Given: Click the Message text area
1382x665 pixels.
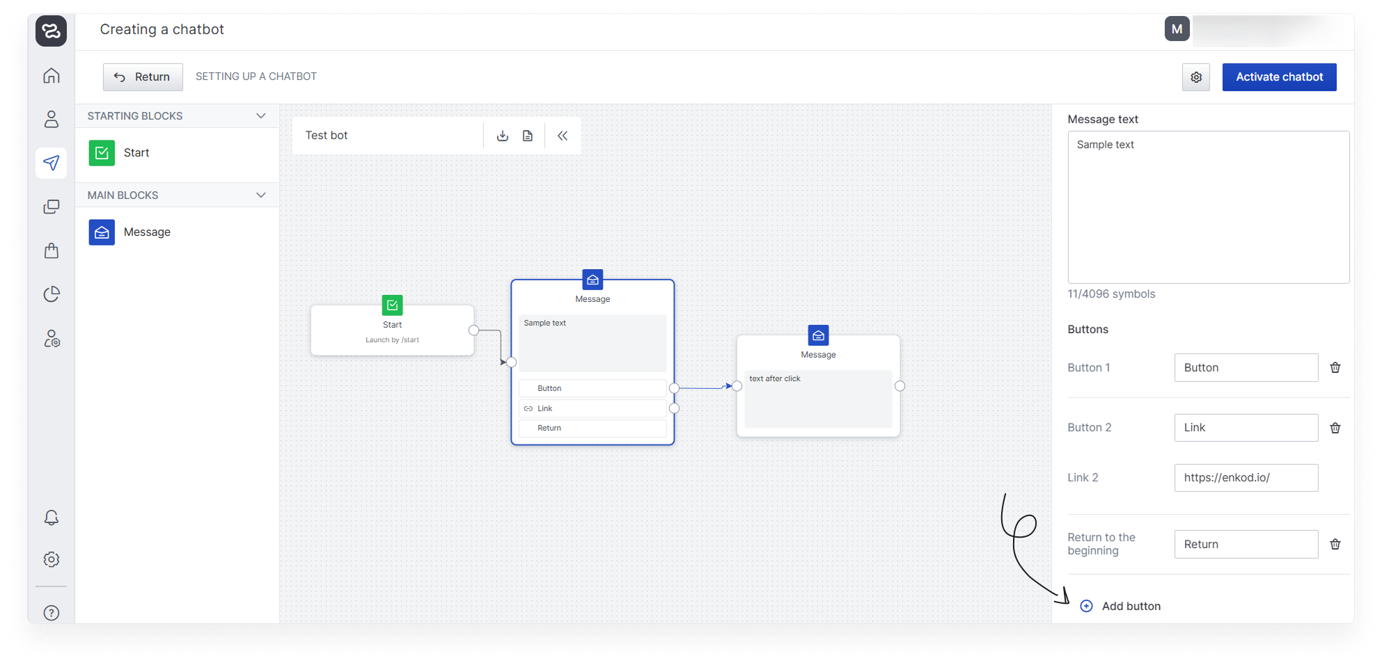Looking at the screenshot, I should coord(1208,207).
